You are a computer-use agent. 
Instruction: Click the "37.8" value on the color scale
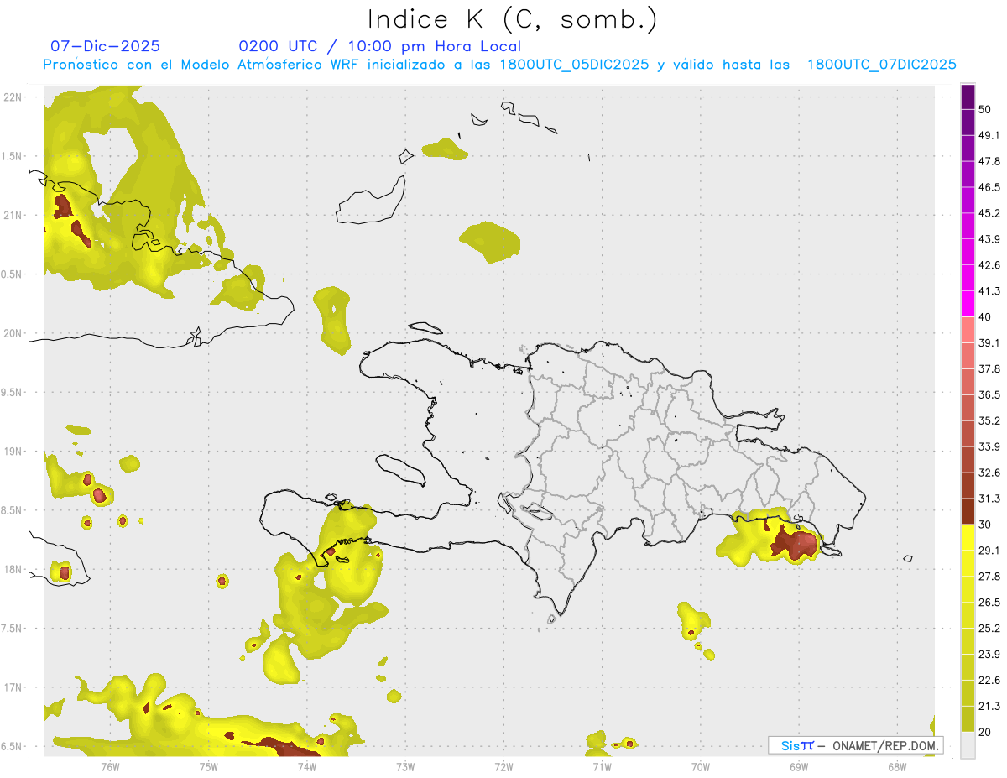(x=989, y=369)
